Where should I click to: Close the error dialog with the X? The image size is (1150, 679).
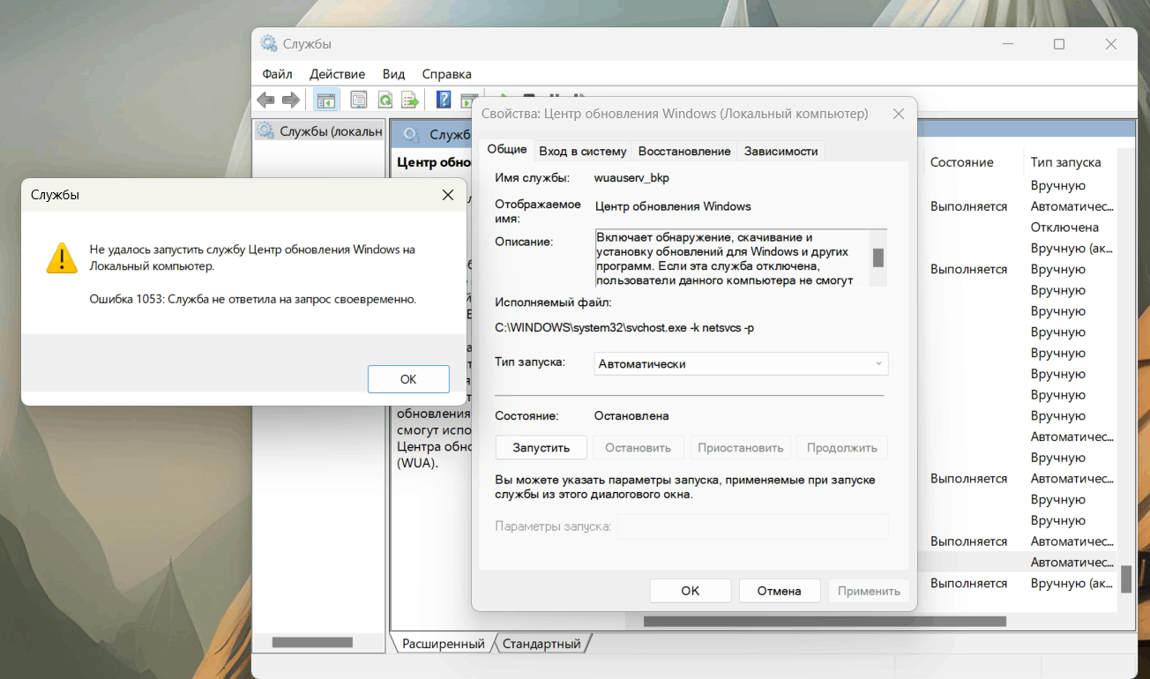pos(448,195)
